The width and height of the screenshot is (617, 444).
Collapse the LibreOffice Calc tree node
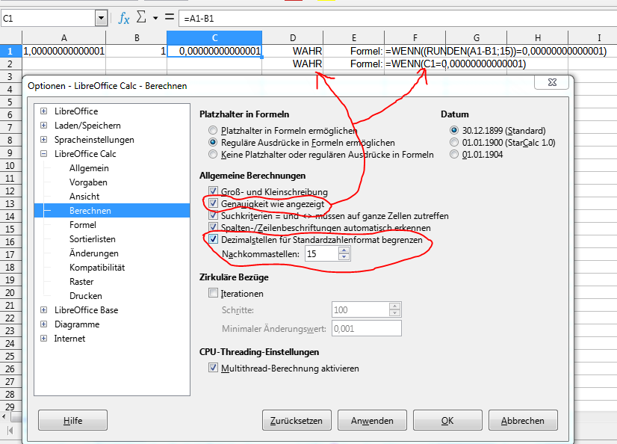43,154
